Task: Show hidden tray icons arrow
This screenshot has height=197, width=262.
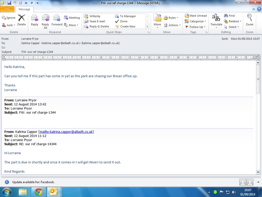Action: point(209,192)
